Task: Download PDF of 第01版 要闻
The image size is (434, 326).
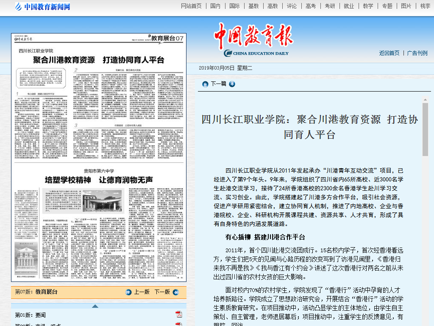Action: pos(179,315)
